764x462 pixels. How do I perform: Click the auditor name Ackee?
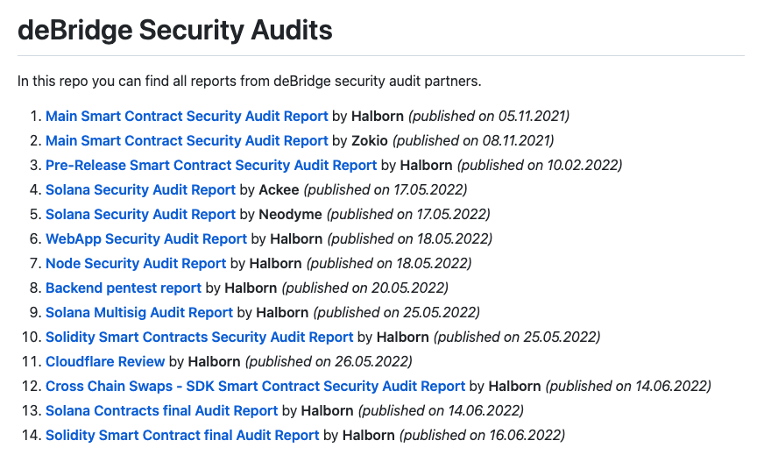[x=279, y=189]
